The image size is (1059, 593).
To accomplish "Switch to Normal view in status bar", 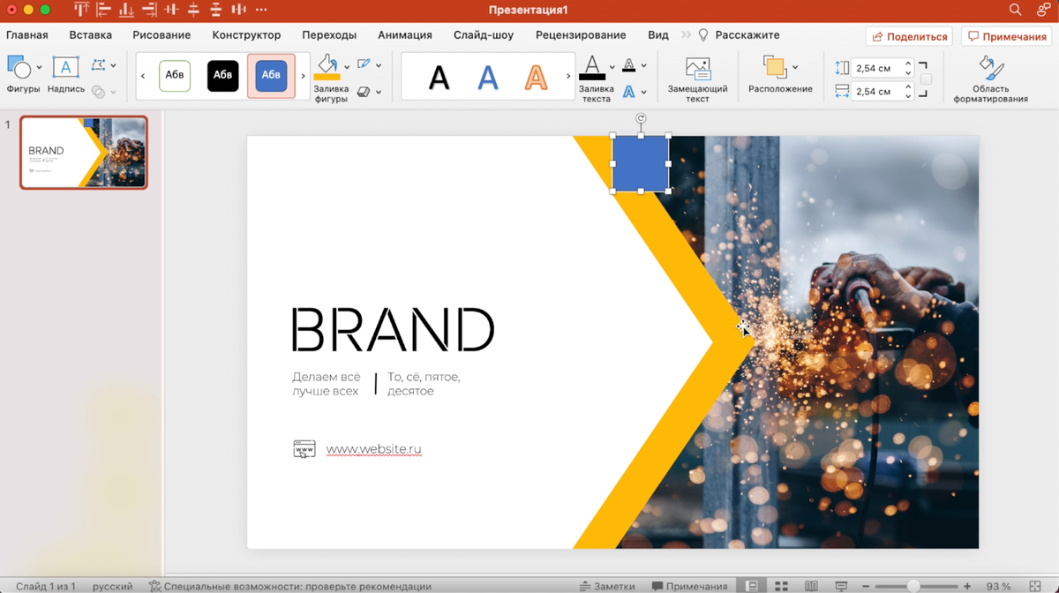I will point(752,586).
